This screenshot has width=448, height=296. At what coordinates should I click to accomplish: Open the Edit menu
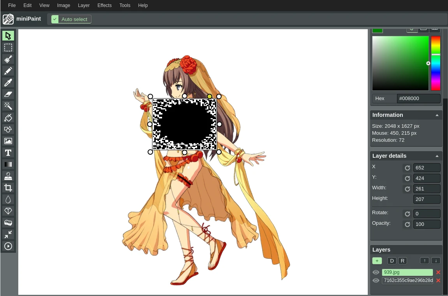click(27, 5)
